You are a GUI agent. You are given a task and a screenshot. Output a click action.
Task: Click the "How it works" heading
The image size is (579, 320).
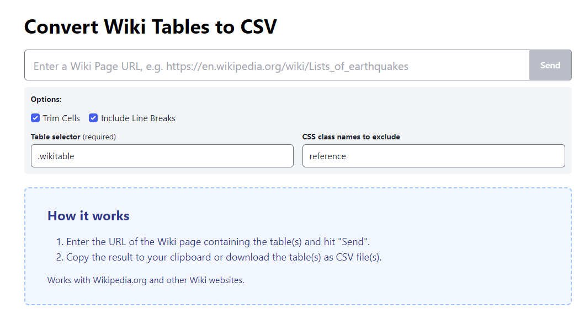(x=88, y=215)
